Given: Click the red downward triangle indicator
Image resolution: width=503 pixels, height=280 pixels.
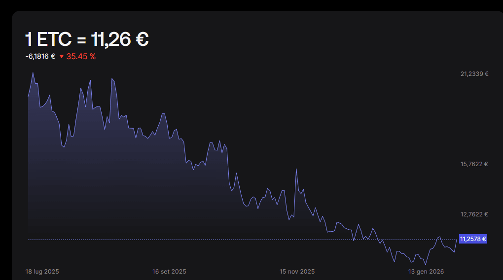Looking at the screenshot, I should tap(62, 57).
